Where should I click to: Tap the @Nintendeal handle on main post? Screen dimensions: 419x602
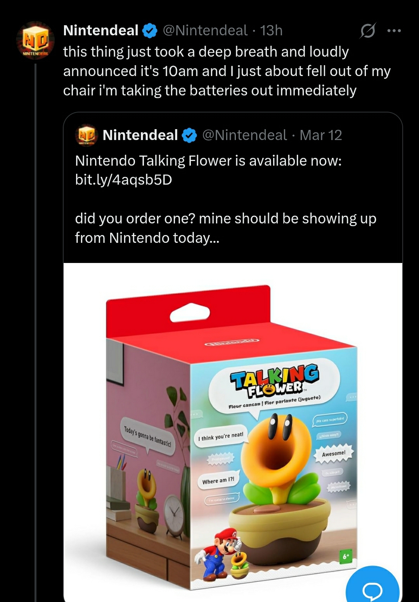pos(205,30)
